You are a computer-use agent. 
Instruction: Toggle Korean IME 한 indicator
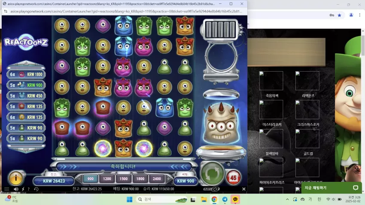click(319, 199)
